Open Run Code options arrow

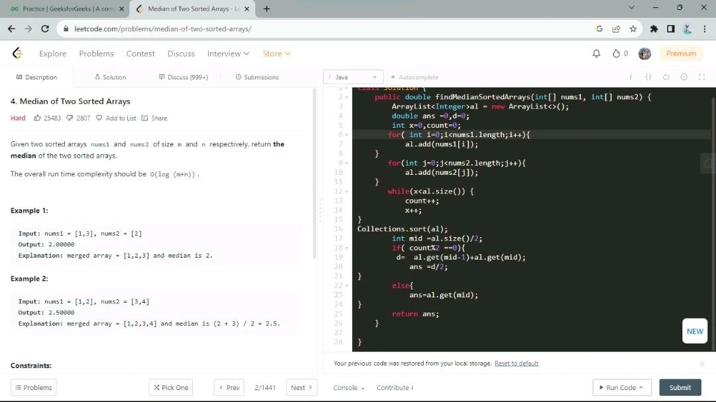[641, 387]
